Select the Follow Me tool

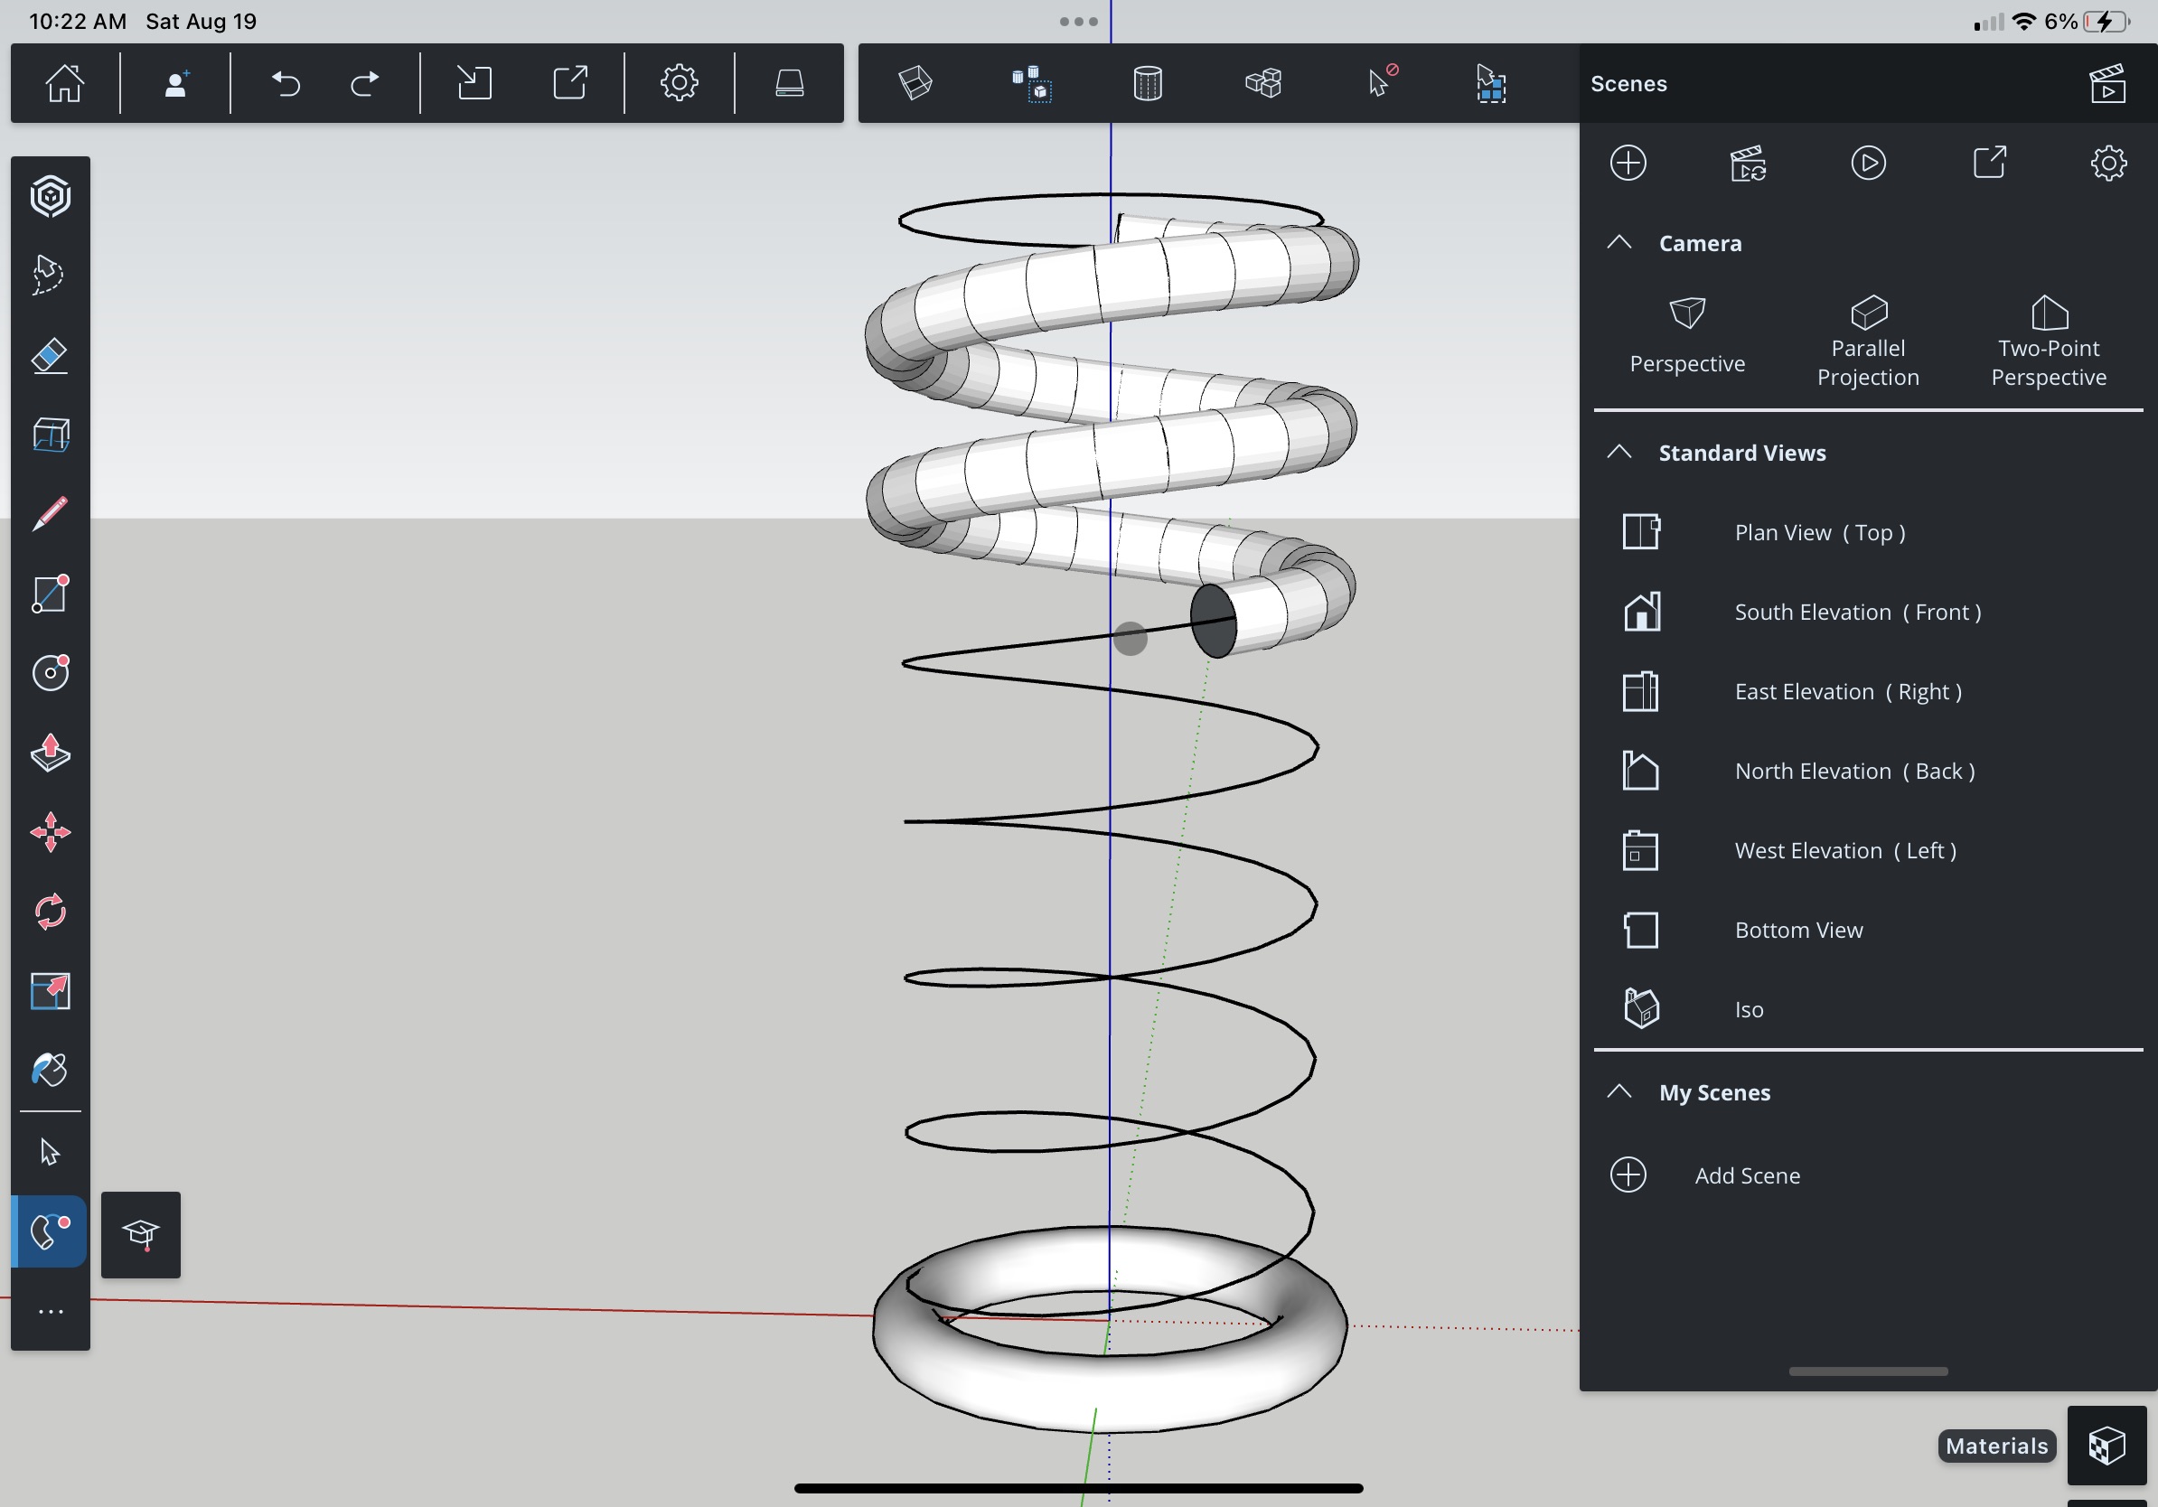(50, 1231)
